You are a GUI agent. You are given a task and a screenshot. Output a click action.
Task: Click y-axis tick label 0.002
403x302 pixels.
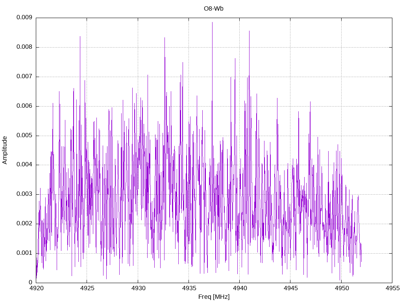(x=24, y=223)
